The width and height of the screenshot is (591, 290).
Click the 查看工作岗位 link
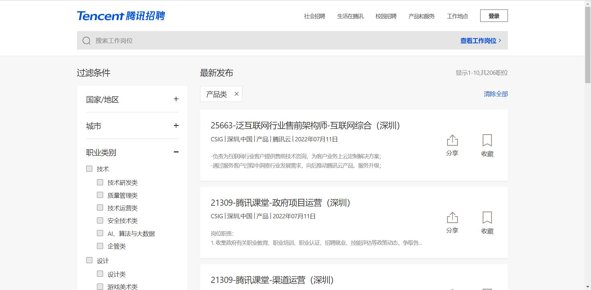(481, 41)
